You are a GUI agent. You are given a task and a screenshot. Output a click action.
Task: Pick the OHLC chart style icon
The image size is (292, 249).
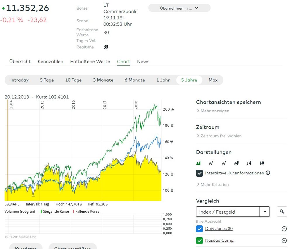click(x=249, y=163)
